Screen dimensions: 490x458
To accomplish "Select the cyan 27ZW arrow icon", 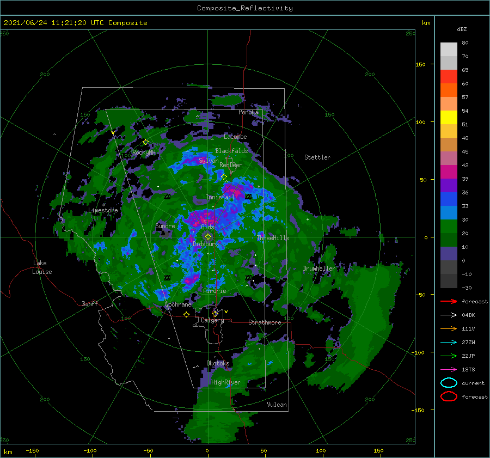I will pyautogui.click(x=449, y=342).
